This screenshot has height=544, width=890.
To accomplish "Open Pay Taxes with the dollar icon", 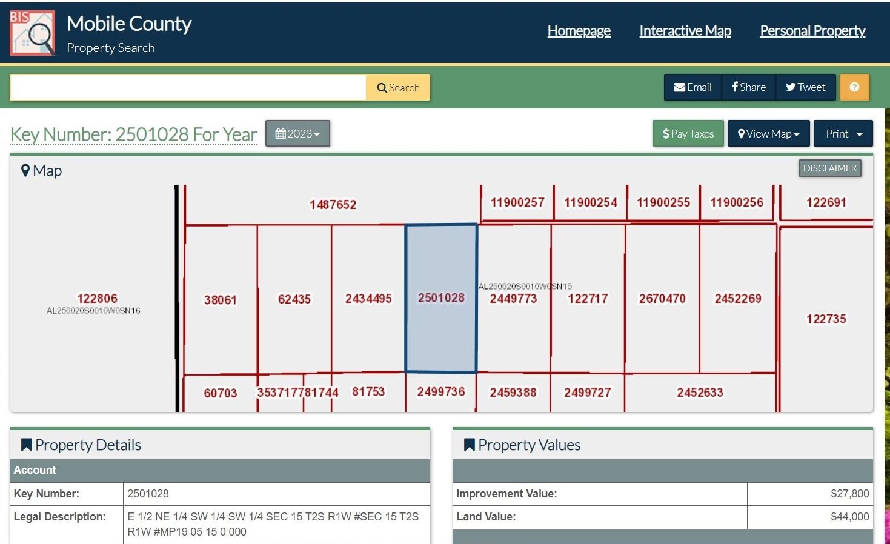I will click(688, 133).
